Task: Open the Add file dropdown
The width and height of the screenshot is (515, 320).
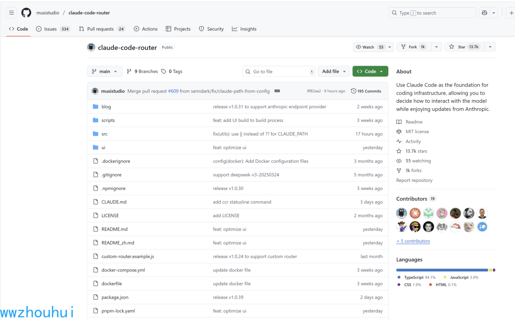Action: pos(334,71)
